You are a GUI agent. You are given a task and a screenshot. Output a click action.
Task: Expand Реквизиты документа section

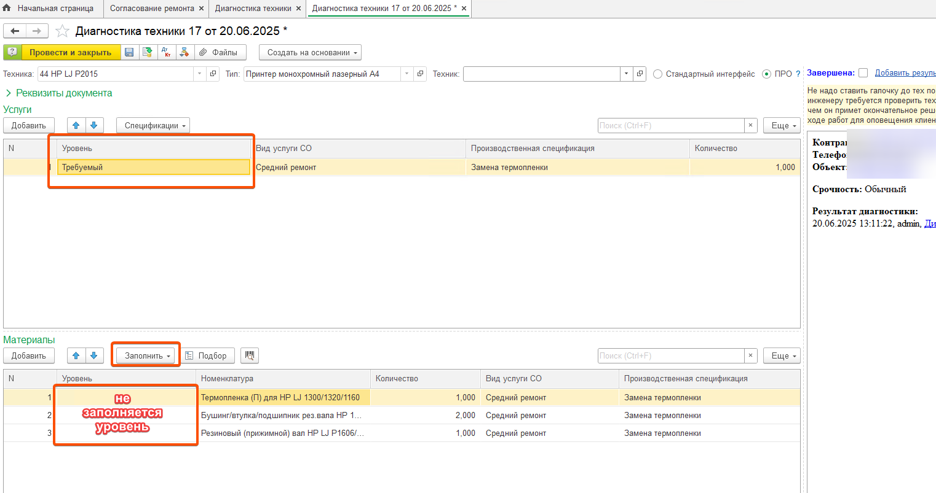pos(58,93)
